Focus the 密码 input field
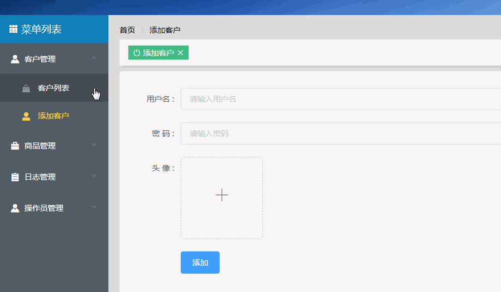Screen dimensions: 501x292 click(341, 133)
